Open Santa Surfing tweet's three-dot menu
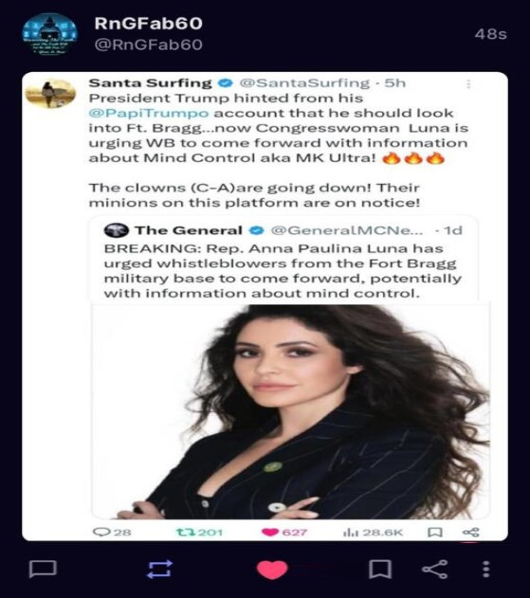Image resolution: width=530 pixels, height=598 pixels. [x=468, y=84]
